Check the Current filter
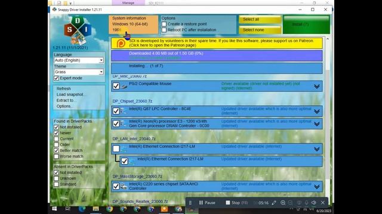This screenshot has width=382, height=214. tap(56, 139)
